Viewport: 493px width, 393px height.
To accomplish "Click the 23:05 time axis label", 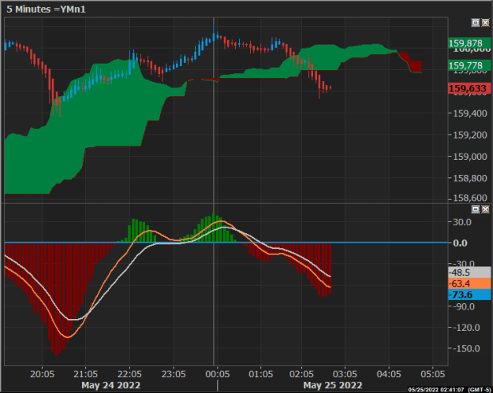I will coord(174,374).
